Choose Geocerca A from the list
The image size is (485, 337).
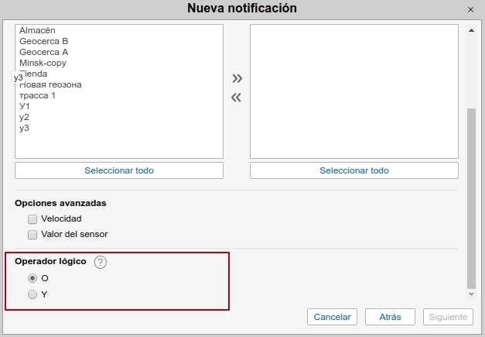[x=44, y=52]
